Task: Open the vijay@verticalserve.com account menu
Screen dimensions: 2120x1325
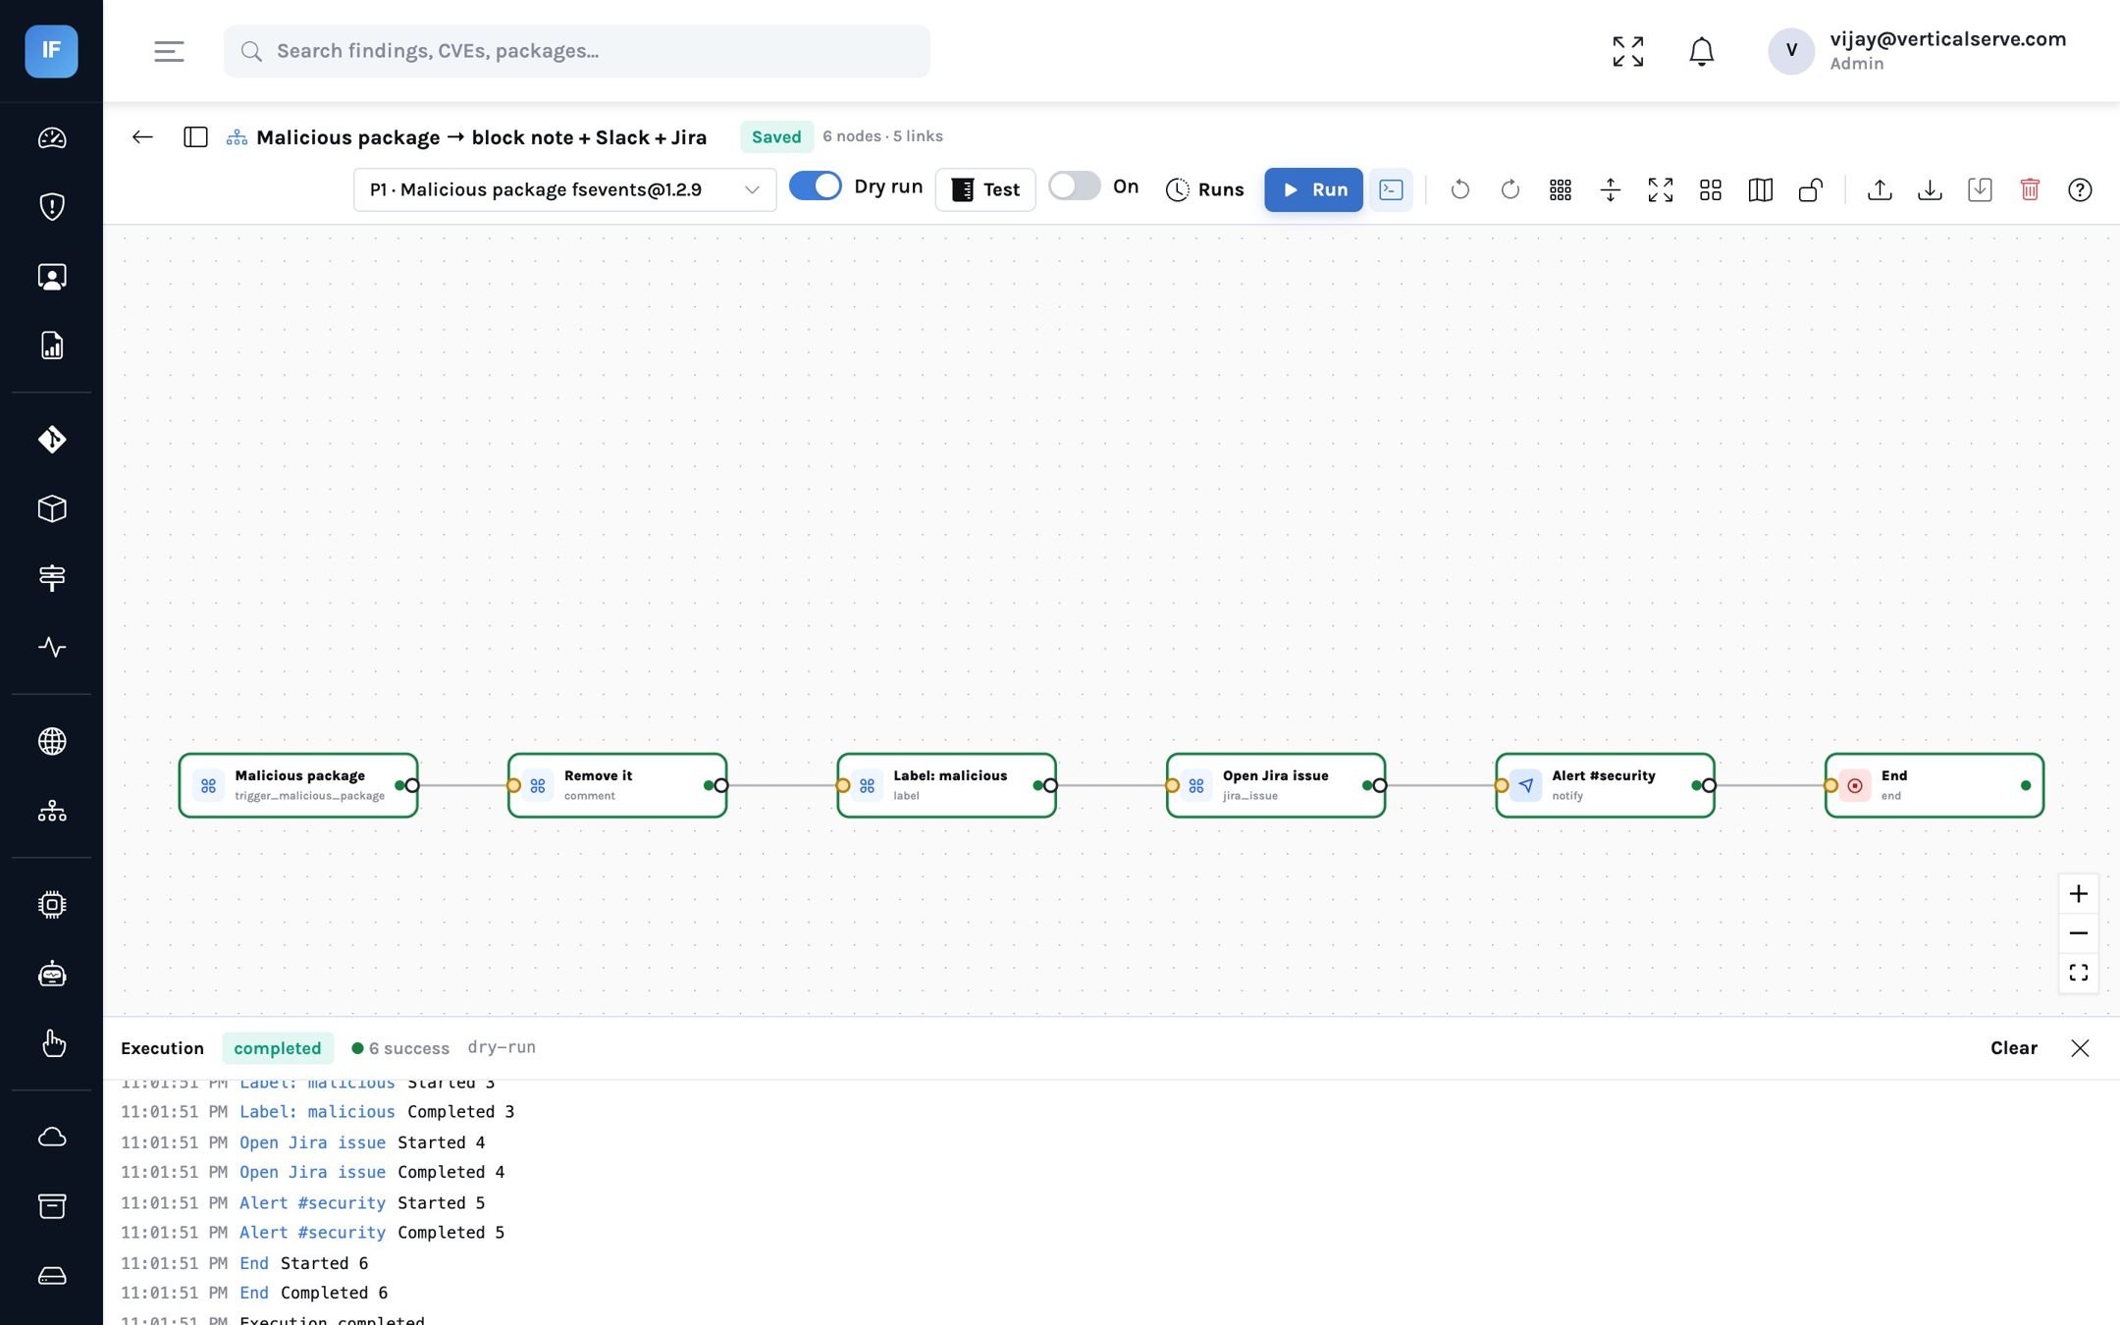Action: pos(1917,51)
